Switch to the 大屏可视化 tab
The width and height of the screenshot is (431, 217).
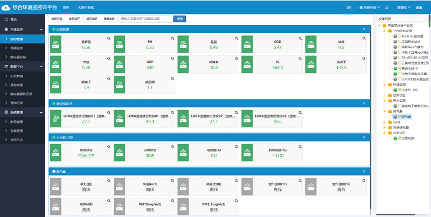pyautogui.click(x=85, y=8)
